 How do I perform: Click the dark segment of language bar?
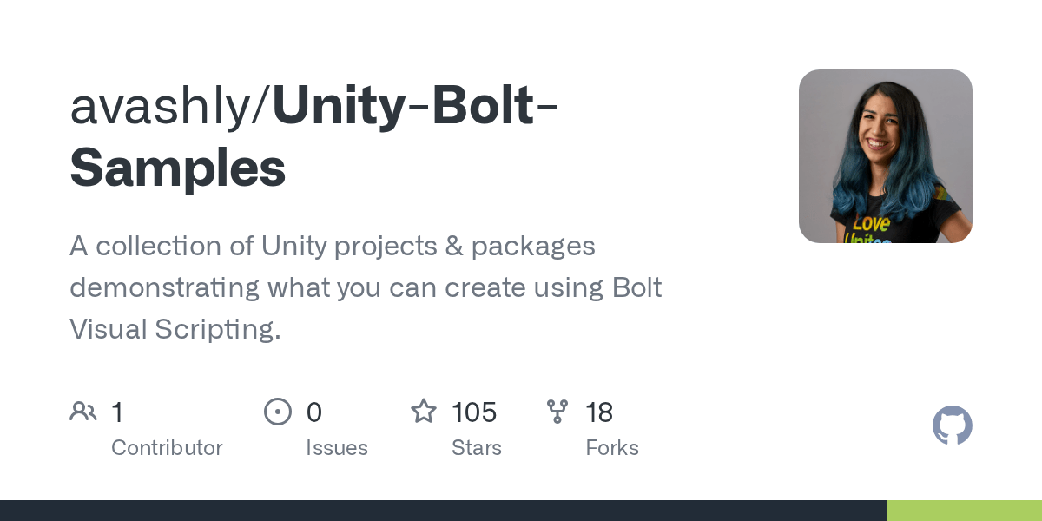(x=443, y=511)
